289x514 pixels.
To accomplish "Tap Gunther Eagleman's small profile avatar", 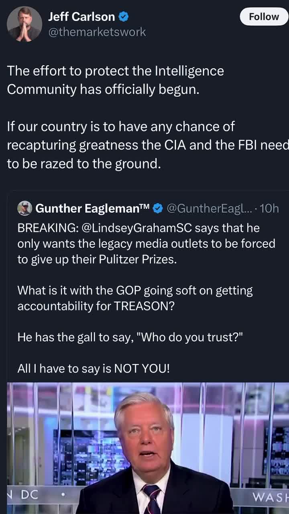I will pos(25,208).
